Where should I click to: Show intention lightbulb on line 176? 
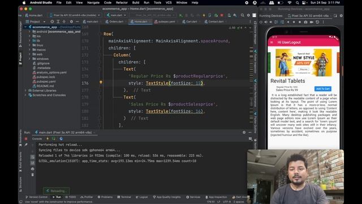[x=101, y=82]
